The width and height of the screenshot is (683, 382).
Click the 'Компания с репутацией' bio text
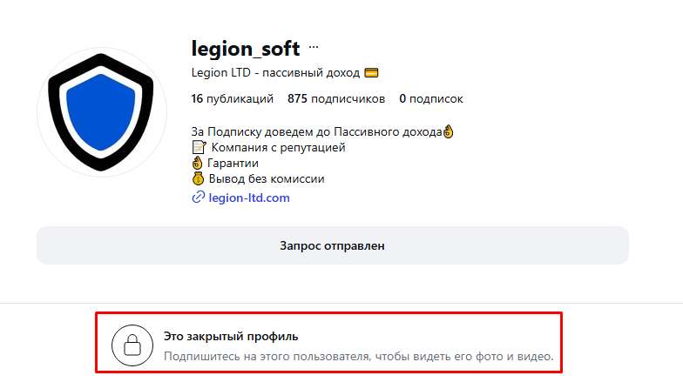(x=279, y=148)
